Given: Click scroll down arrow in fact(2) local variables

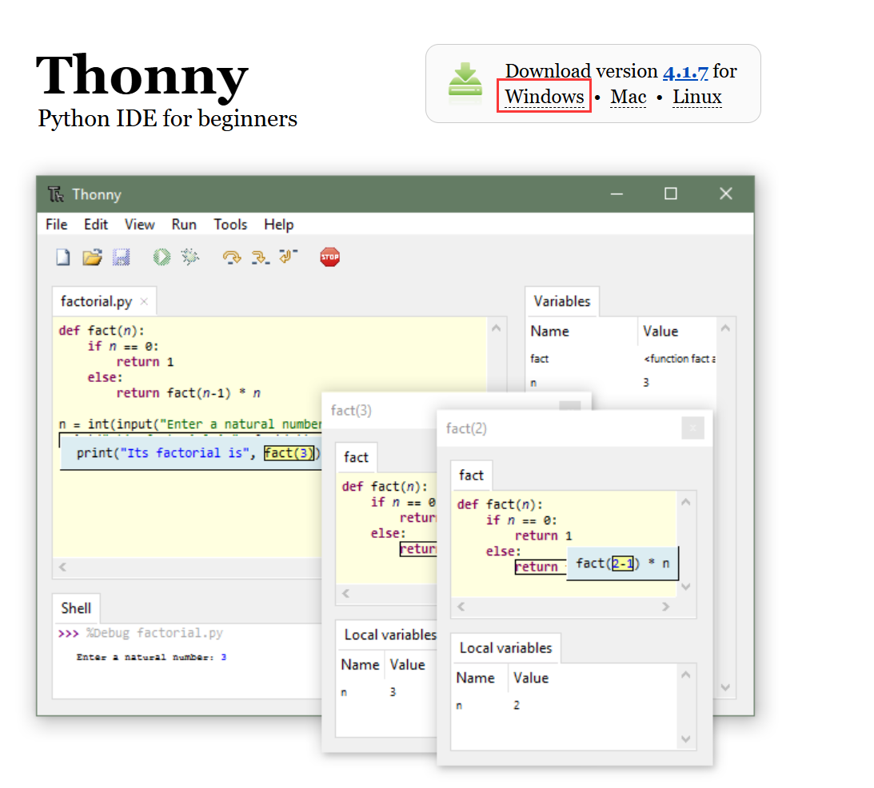Looking at the screenshot, I should (686, 739).
